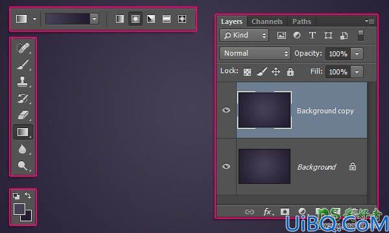This screenshot has width=389, height=233.
Task: Filter layers by pixel layers icon
Action: [281, 36]
